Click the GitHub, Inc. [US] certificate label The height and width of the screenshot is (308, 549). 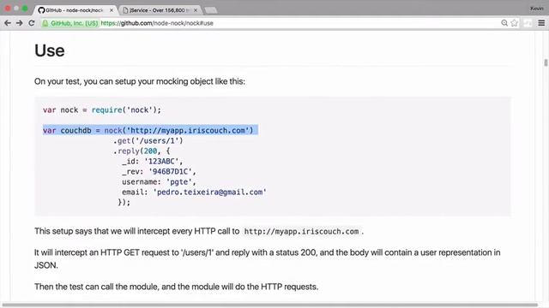75,23
